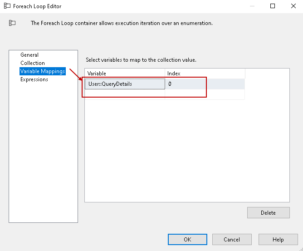Click the Foreach Loop Editor title bar icon
This screenshot has width=303, height=251.
[7, 6]
